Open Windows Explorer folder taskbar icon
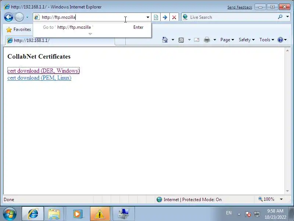This screenshot has width=294, height=221. tap(54, 214)
